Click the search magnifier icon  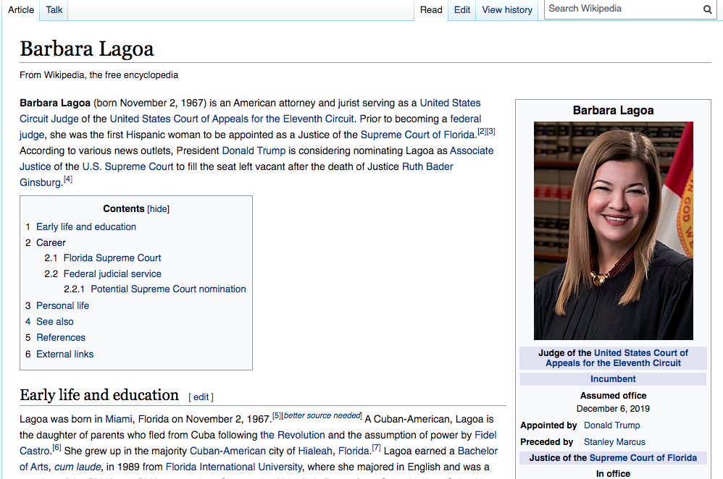[x=707, y=9]
